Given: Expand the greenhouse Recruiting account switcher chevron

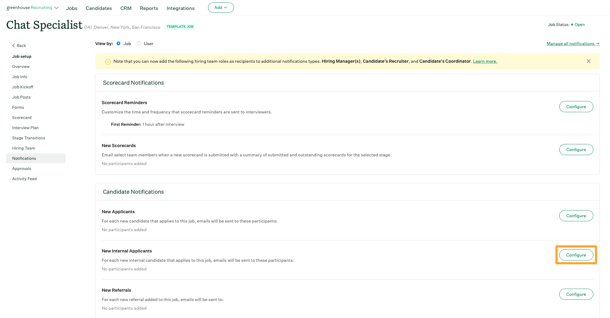Looking at the screenshot, I should [57, 7].
